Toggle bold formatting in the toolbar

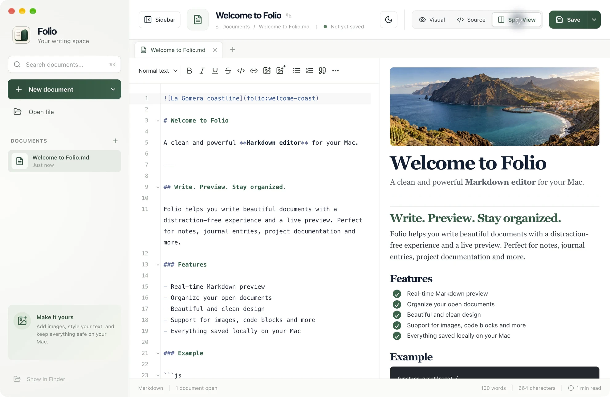pos(189,71)
